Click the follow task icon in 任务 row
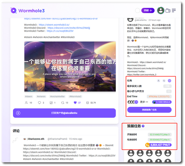Viewport: 185px width, 166px height. [158, 81]
